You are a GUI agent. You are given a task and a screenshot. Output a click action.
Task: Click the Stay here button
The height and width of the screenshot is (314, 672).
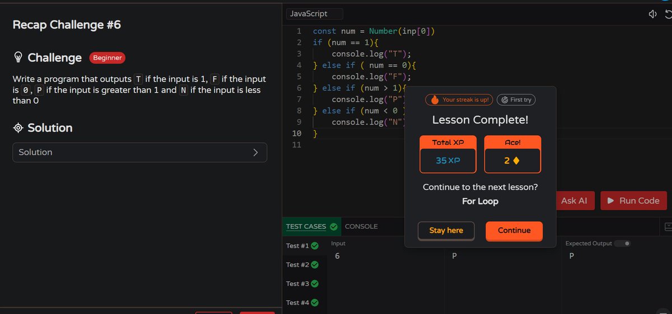pyautogui.click(x=446, y=231)
